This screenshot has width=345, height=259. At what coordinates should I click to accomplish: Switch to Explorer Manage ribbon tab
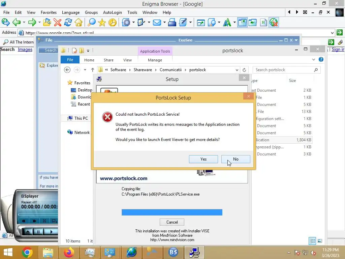[x=155, y=60]
